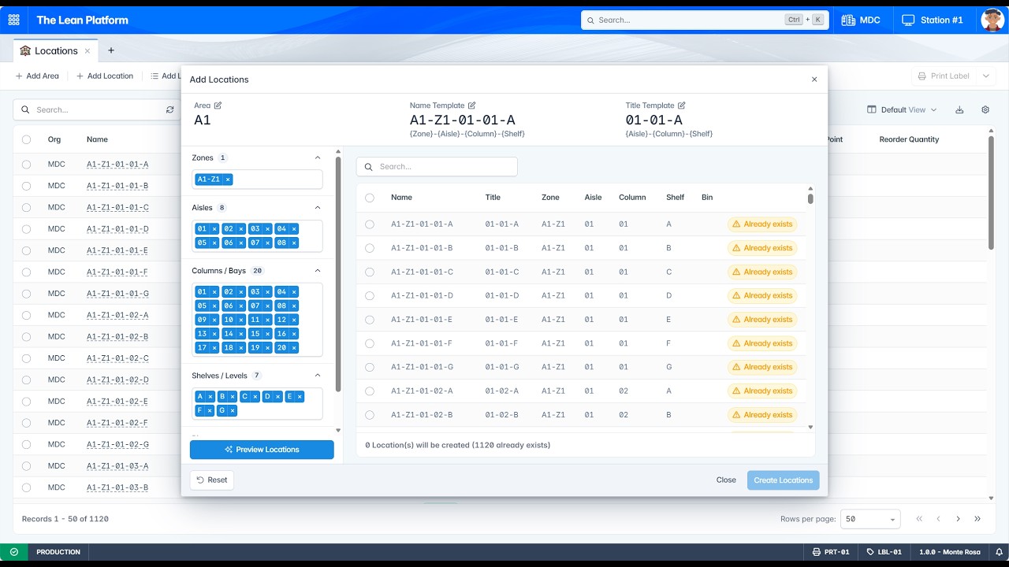Click the PRT-01 printer status item
The image size is (1009, 567).
[x=831, y=552]
